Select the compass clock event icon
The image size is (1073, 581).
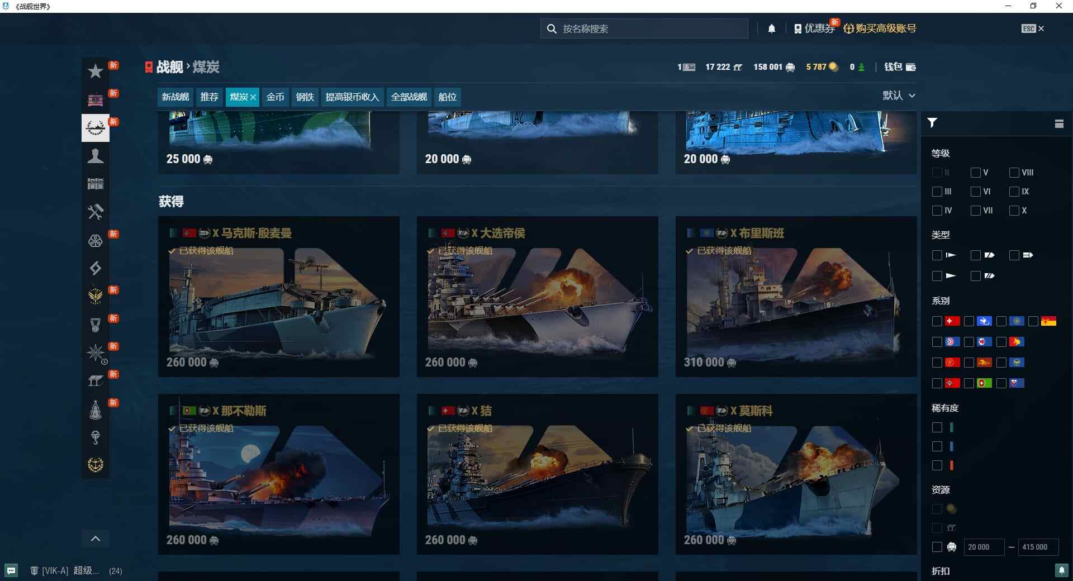tap(96, 353)
